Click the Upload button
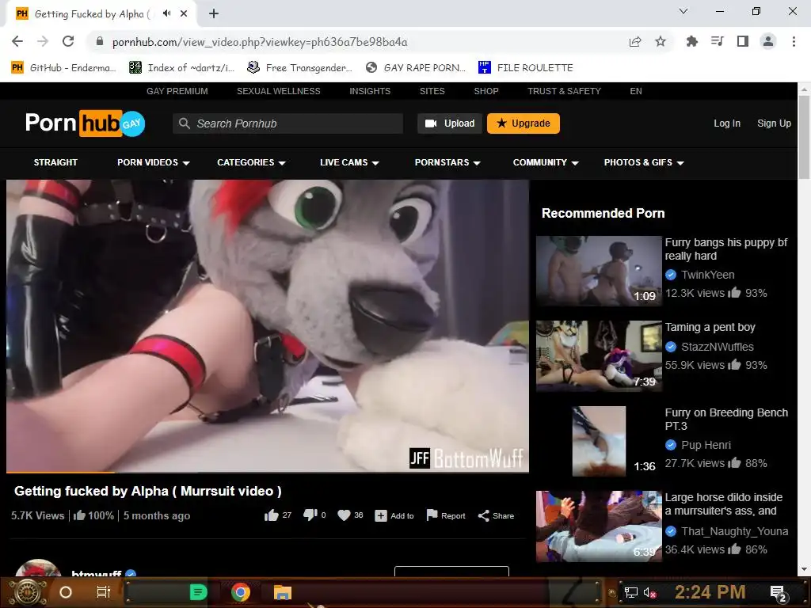The width and height of the screenshot is (811, 608). pos(450,123)
